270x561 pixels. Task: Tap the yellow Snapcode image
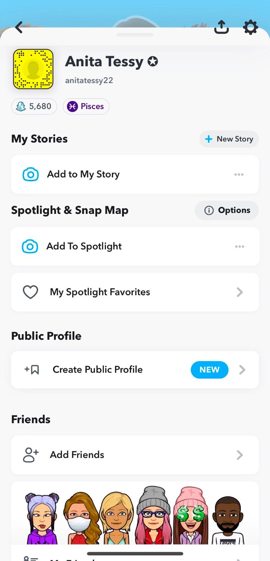tap(33, 69)
